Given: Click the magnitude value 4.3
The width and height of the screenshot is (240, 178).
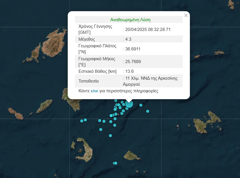Looking at the screenshot, I should tap(128, 39).
